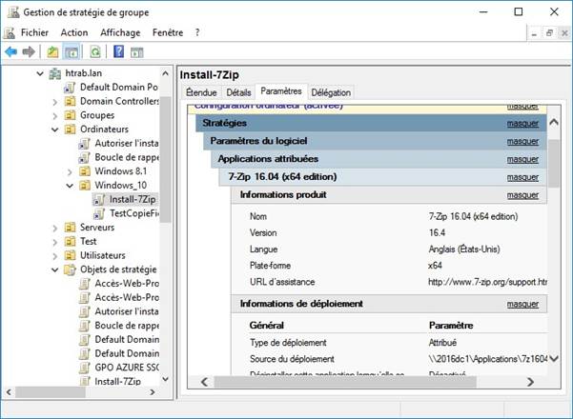Collapse the Objets de stratégie node
Screen dimensions: 573x419
coord(54,270)
